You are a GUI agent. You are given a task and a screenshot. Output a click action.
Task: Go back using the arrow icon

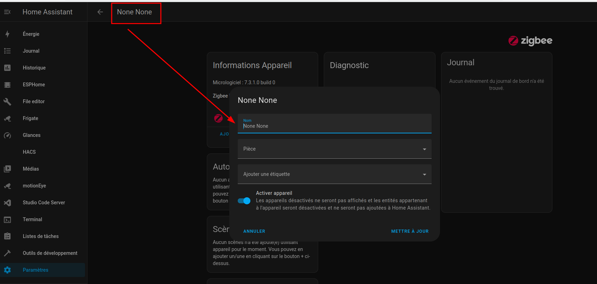point(100,12)
